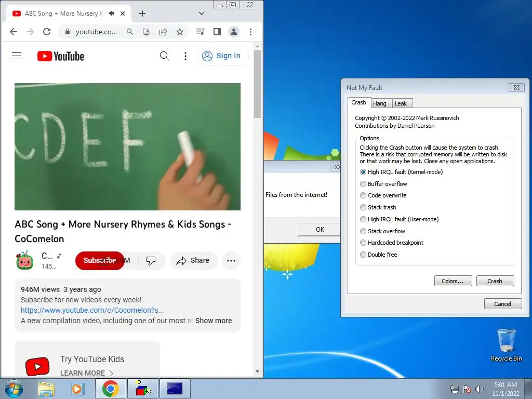Click the colored blocks app taskbar icon
The height and width of the screenshot is (399, 532).
pos(143,389)
